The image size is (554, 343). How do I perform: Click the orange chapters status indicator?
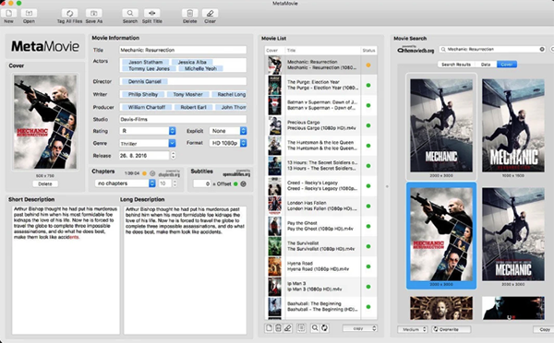point(144,173)
